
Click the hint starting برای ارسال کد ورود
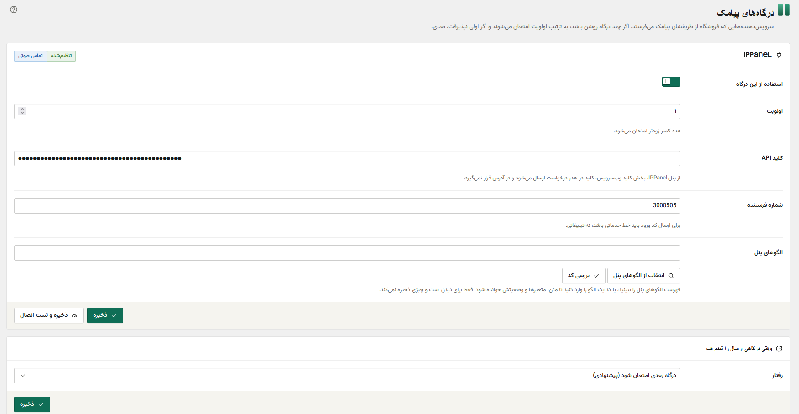(x=623, y=225)
